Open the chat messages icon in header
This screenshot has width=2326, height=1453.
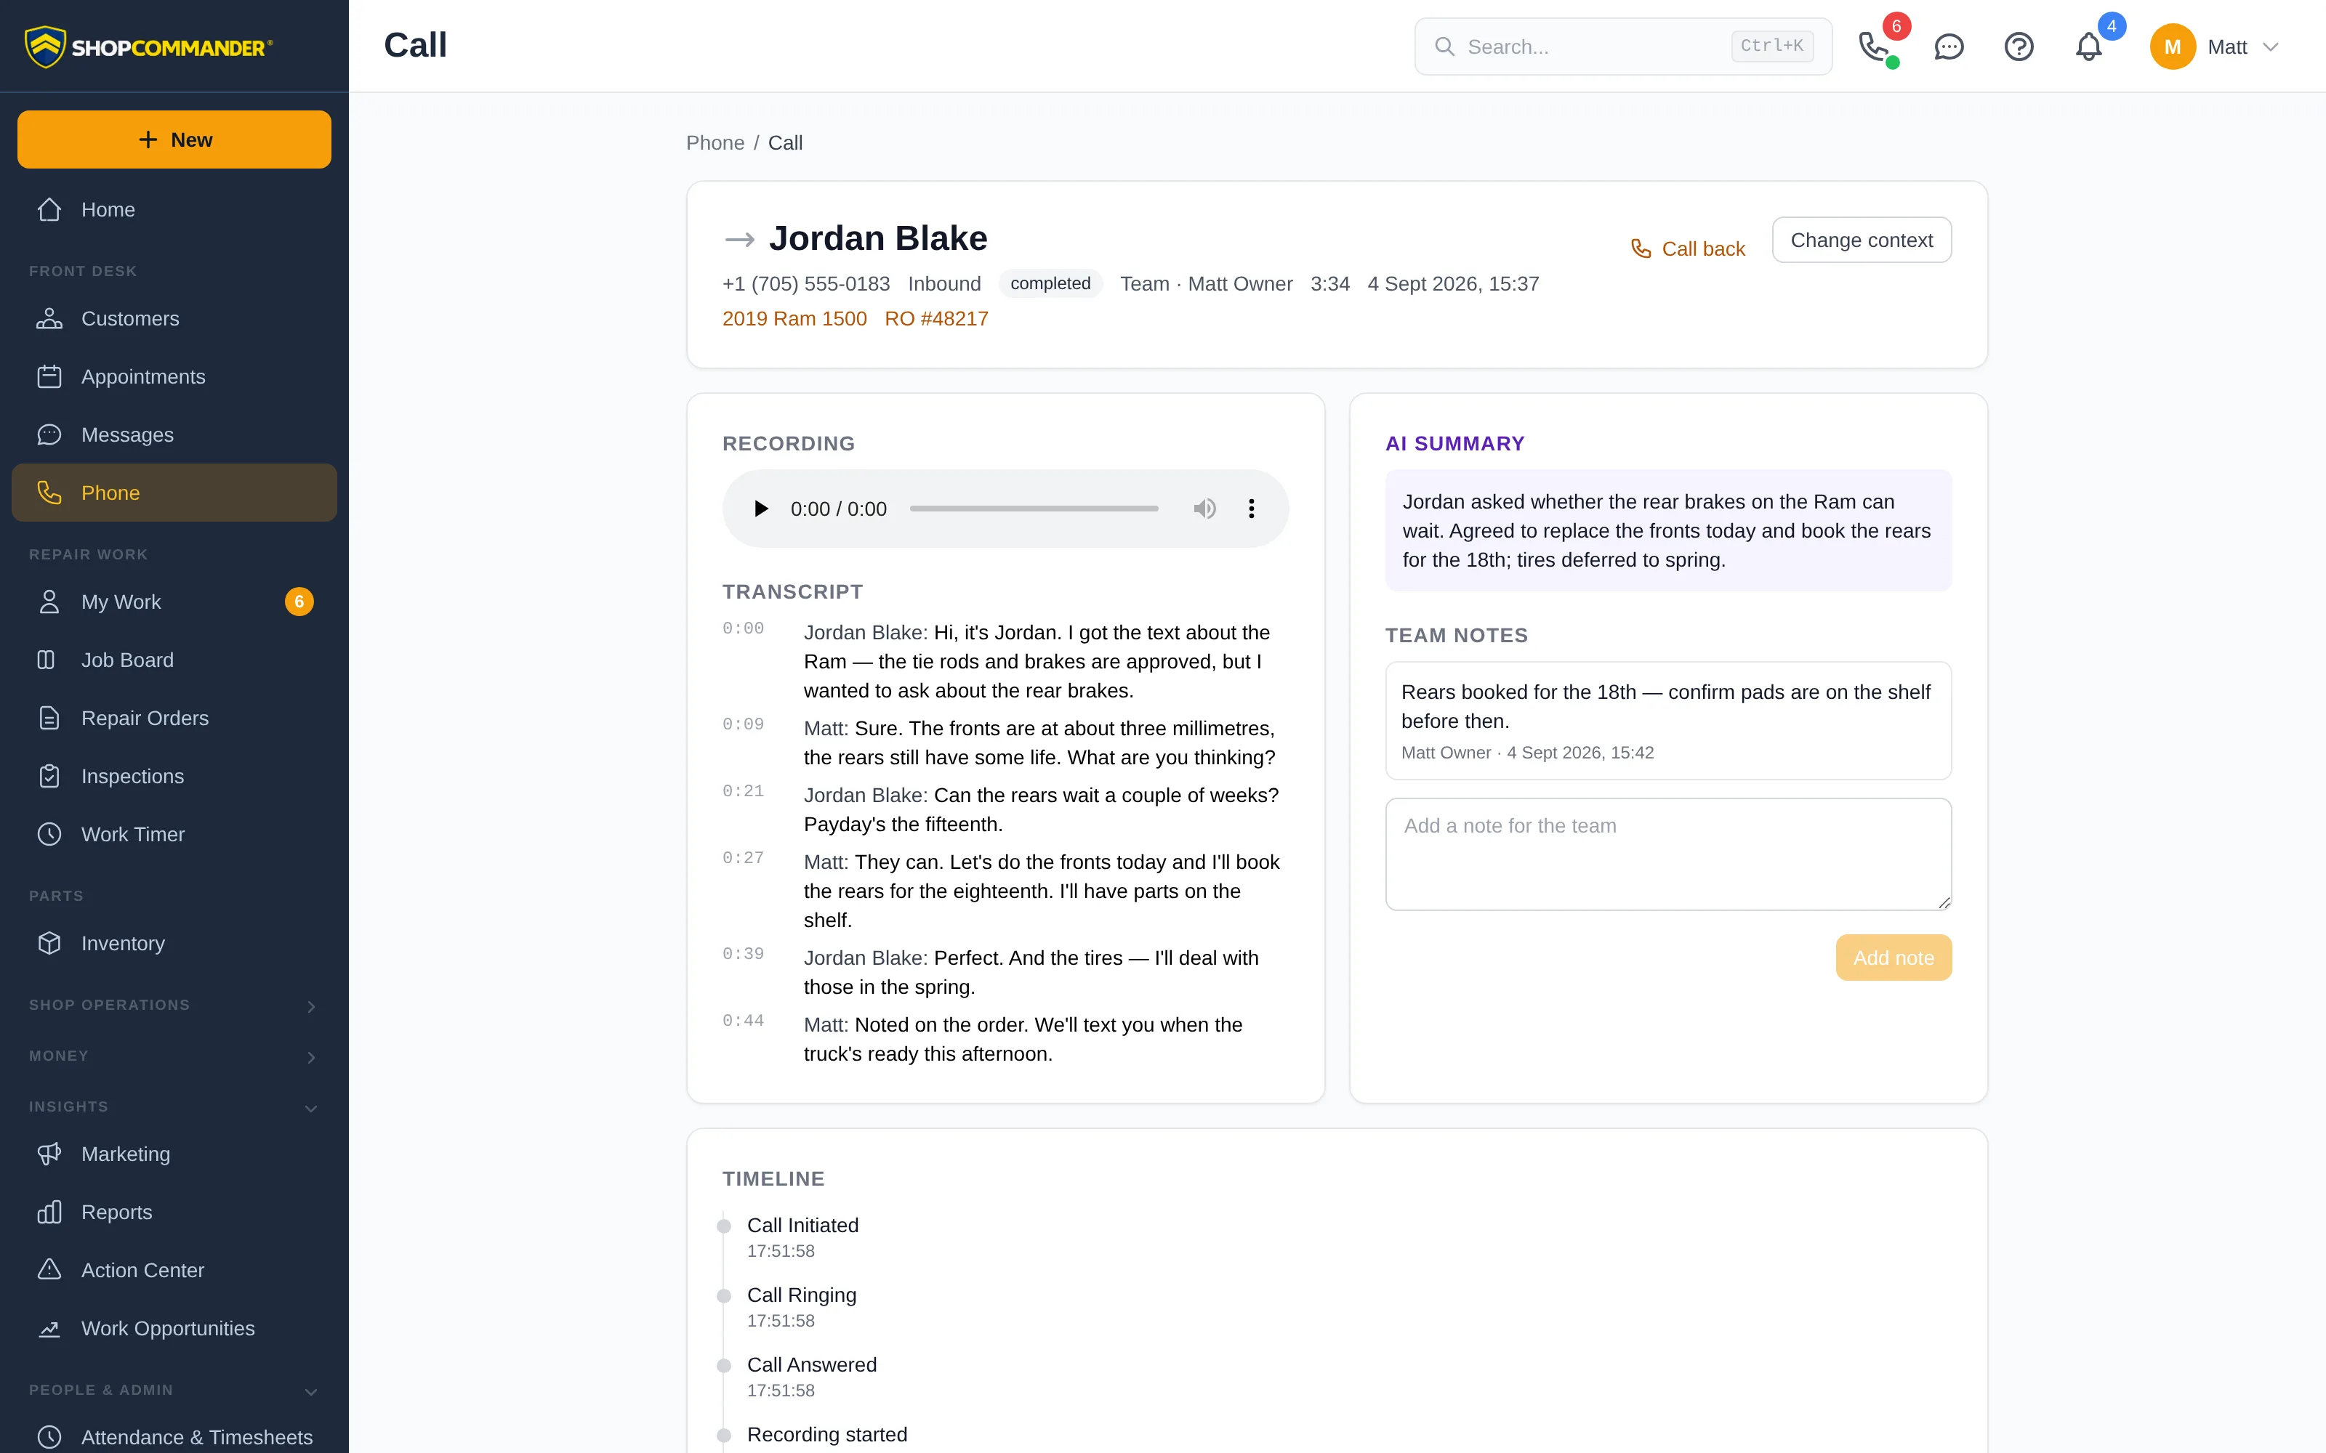coord(1948,46)
